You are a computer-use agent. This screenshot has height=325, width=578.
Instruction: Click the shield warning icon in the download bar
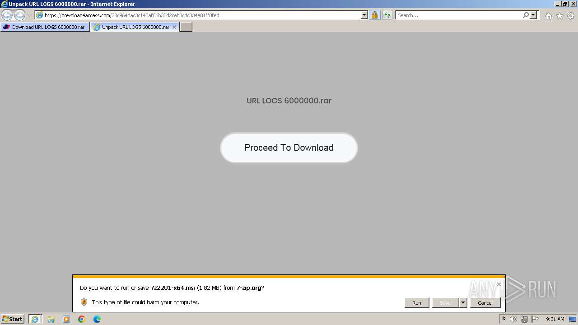pyautogui.click(x=84, y=302)
